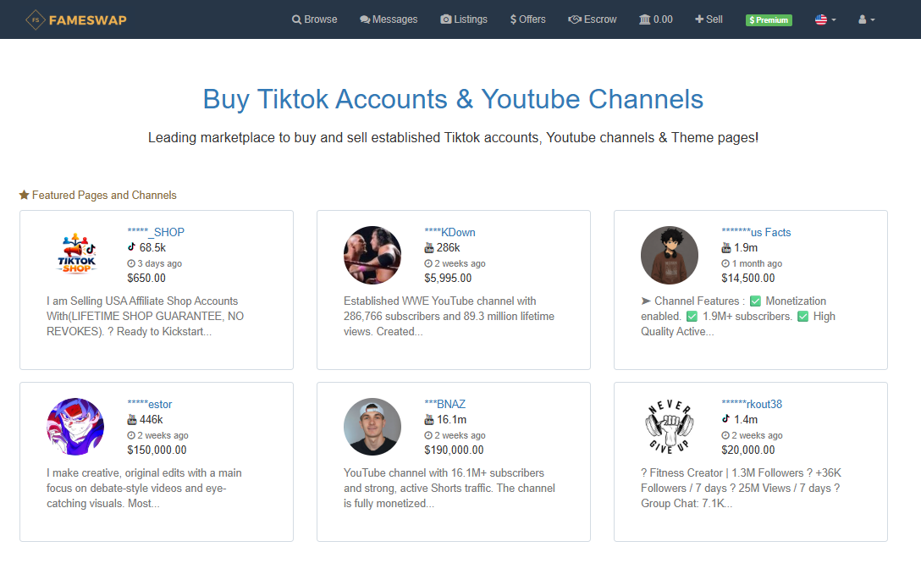Open Escrow with the handshake icon
This screenshot has width=921, height=569.
575,19
